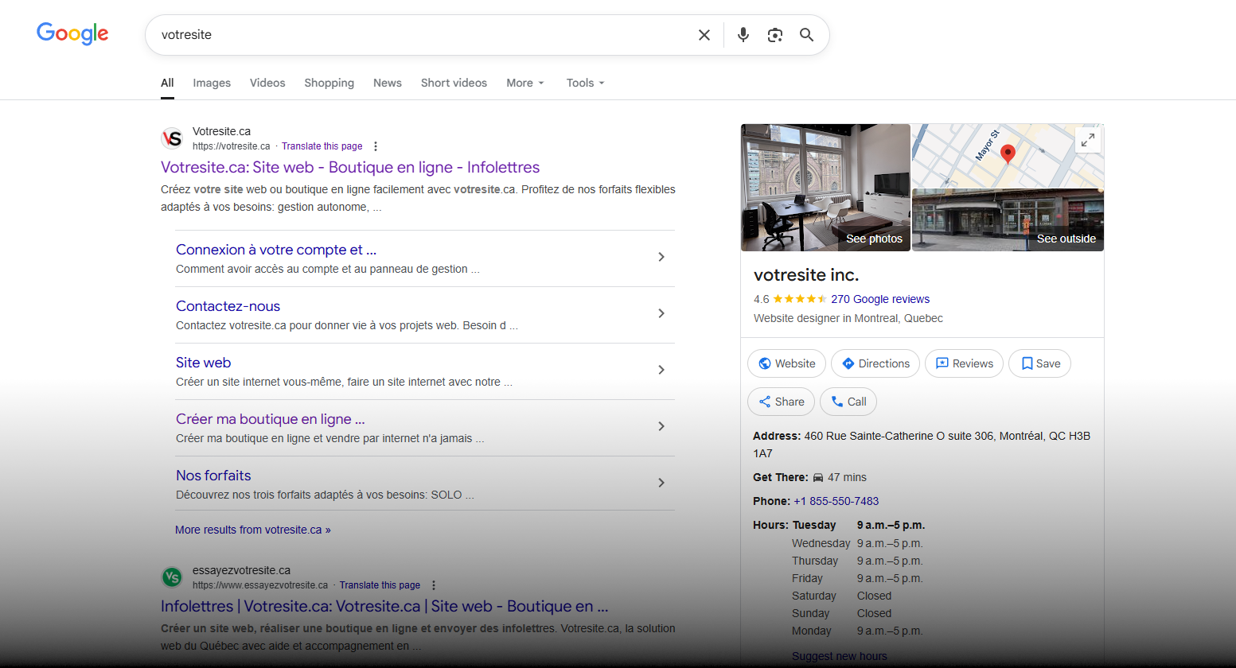Viewport: 1236px width, 668px height.
Task: Expand the Contactez-nous sitelink chevron
Action: (x=661, y=313)
